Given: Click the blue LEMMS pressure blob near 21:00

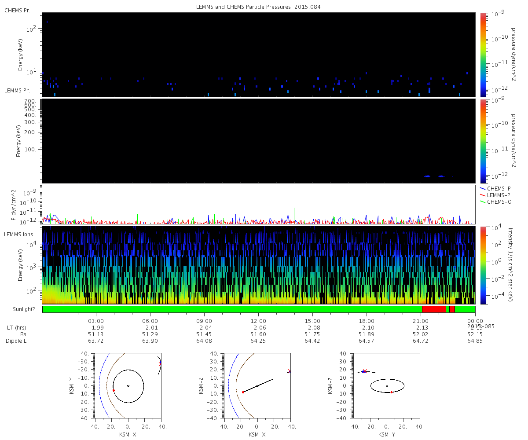Looking at the screenshot, I should point(427,176).
